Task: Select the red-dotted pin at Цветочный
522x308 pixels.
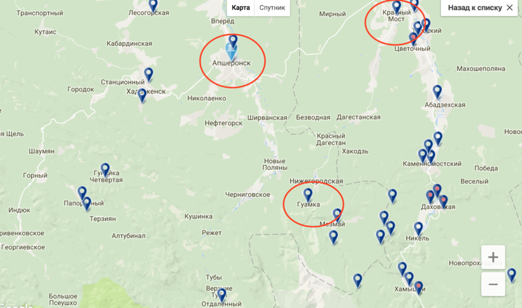Action: 413,39
